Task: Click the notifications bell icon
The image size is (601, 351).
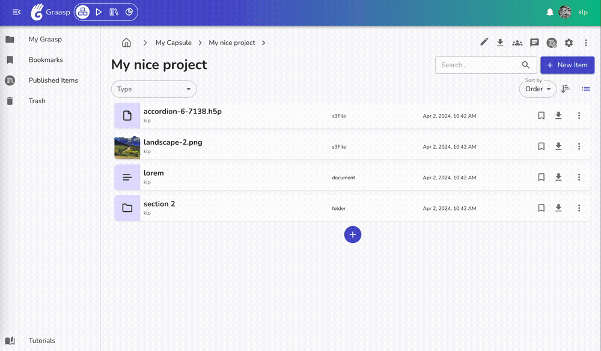Action: (550, 12)
